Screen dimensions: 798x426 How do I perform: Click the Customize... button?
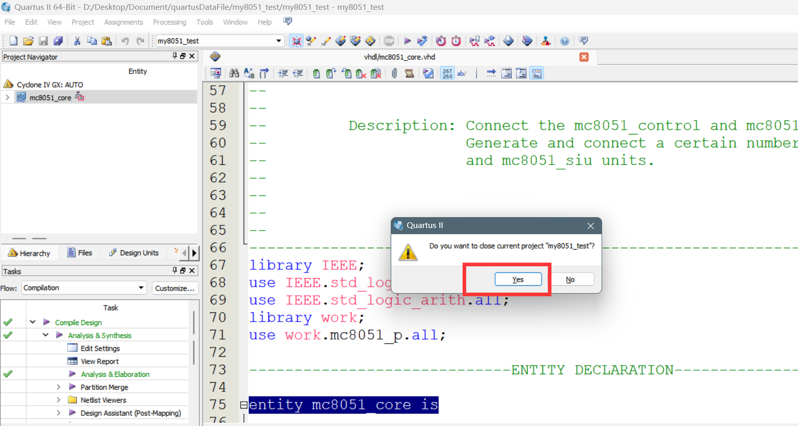(x=175, y=288)
